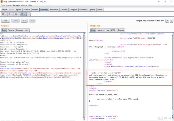
Task: Switch to the Proxy tab
Action: click(x=11, y=10)
